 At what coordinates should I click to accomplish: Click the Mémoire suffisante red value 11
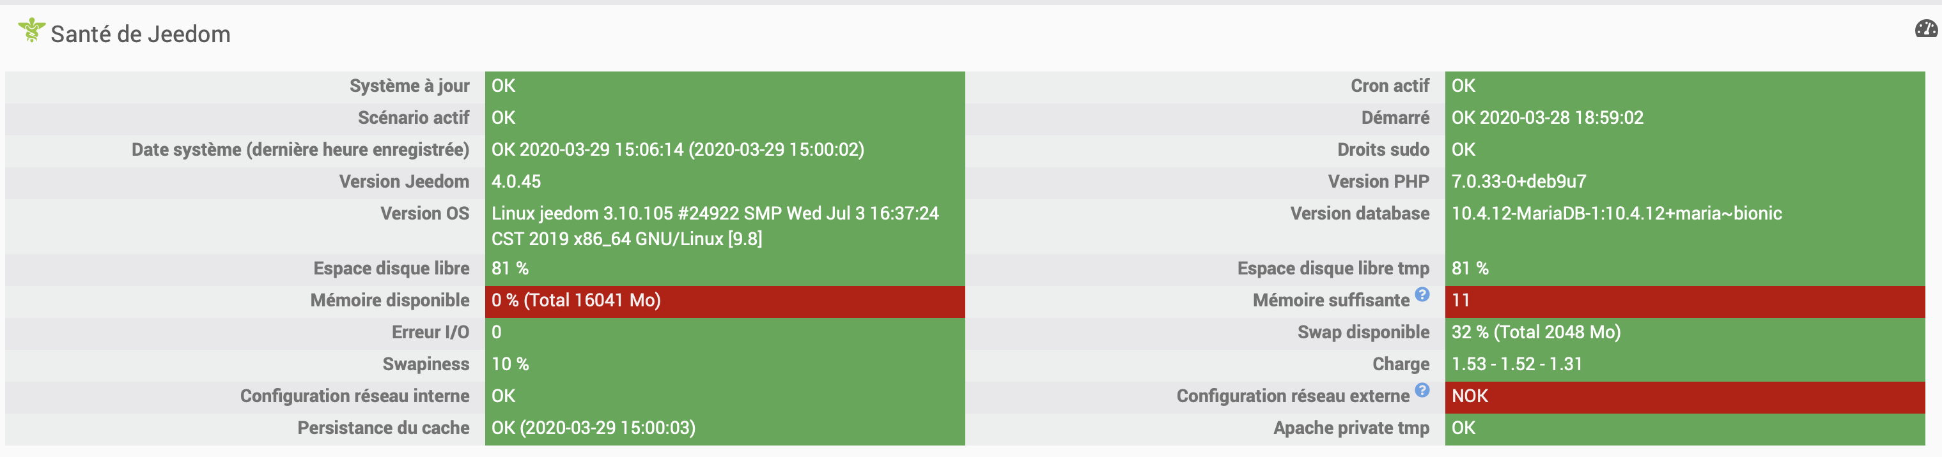[1460, 301]
